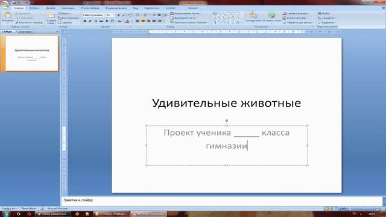Click the clock in the system tray

click(372, 214)
